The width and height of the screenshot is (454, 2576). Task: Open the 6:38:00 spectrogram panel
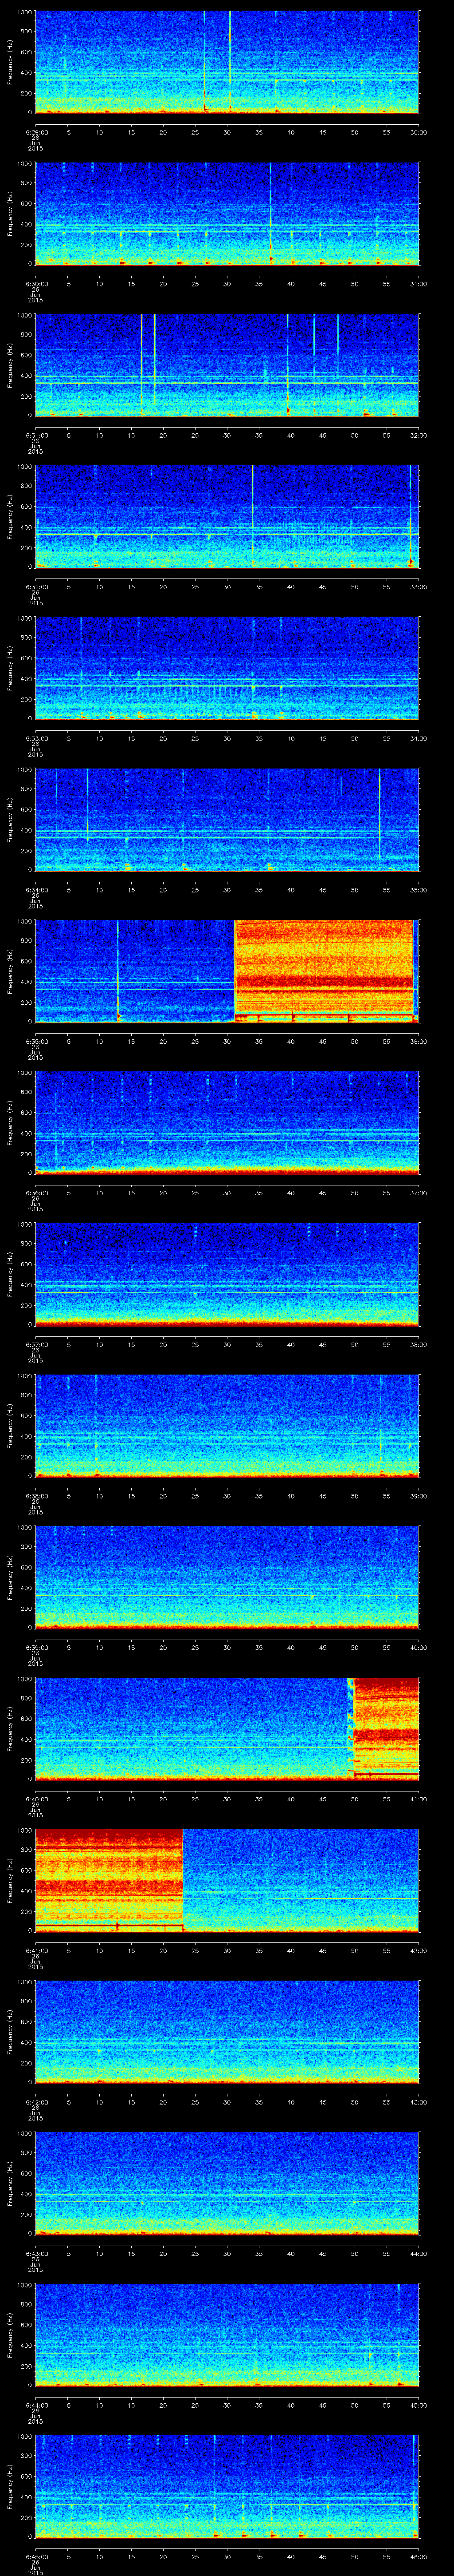[227, 1425]
